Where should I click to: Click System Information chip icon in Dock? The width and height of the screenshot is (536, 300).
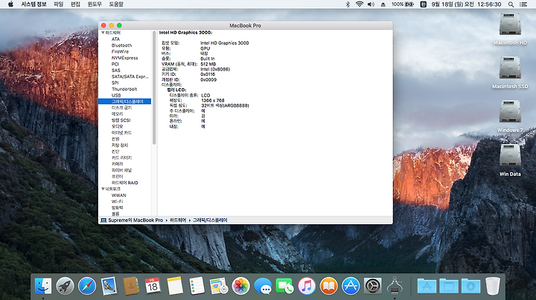(x=395, y=285)
